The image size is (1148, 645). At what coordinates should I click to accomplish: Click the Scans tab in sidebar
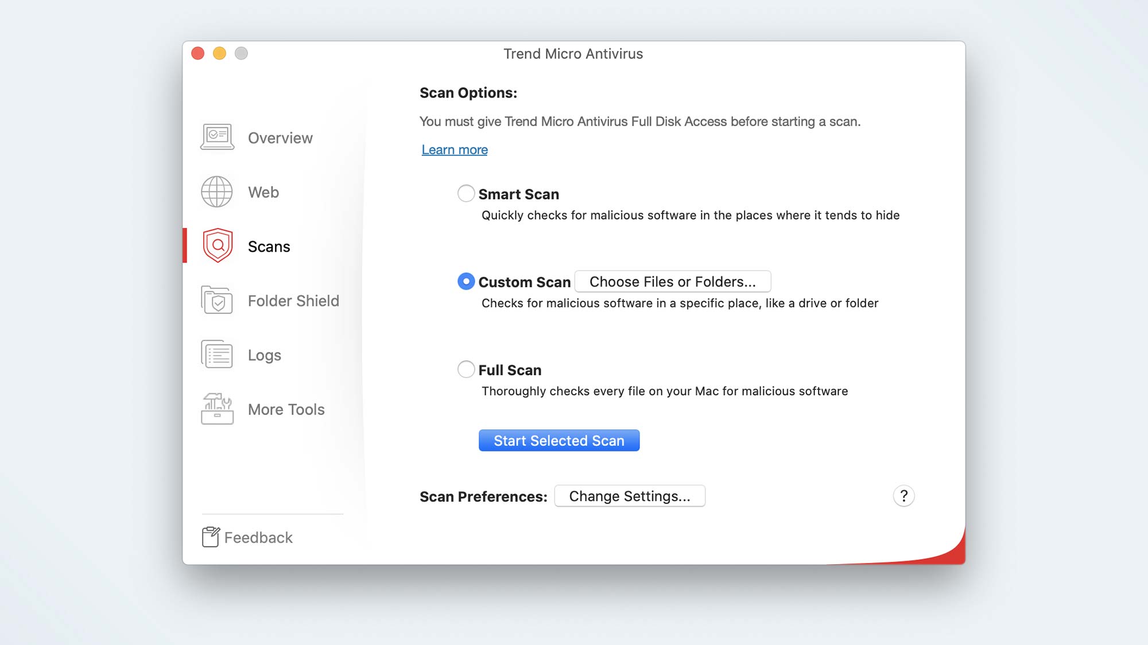pyautogui.click(x=269, y=246)
